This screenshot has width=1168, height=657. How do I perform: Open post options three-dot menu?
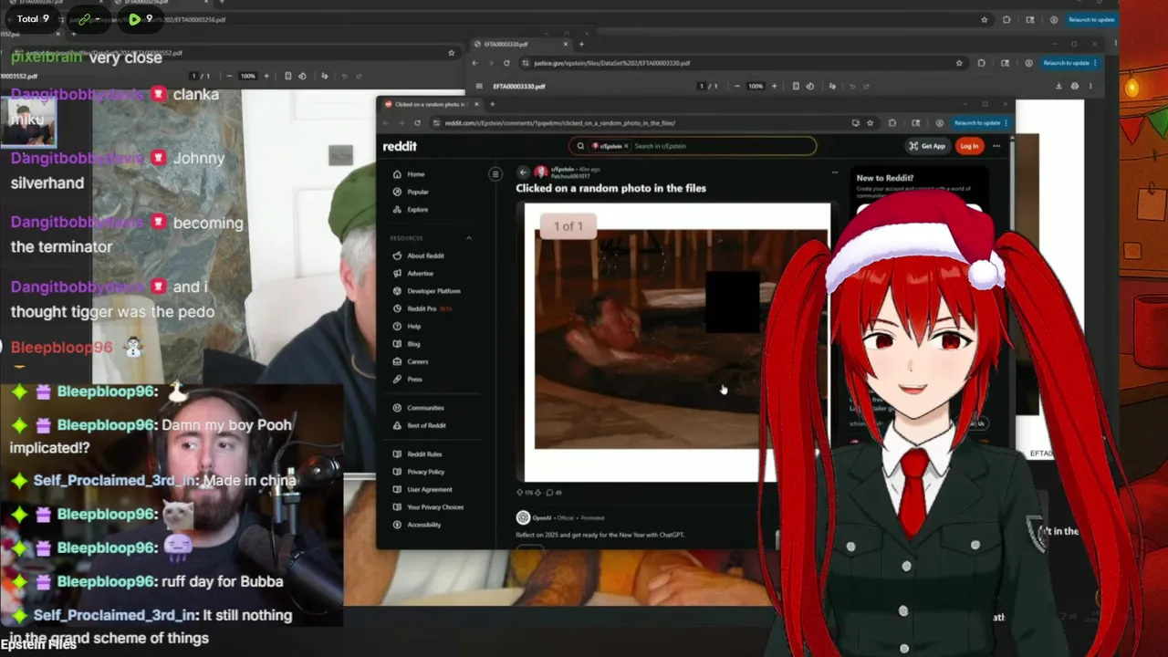pos(834,172)
